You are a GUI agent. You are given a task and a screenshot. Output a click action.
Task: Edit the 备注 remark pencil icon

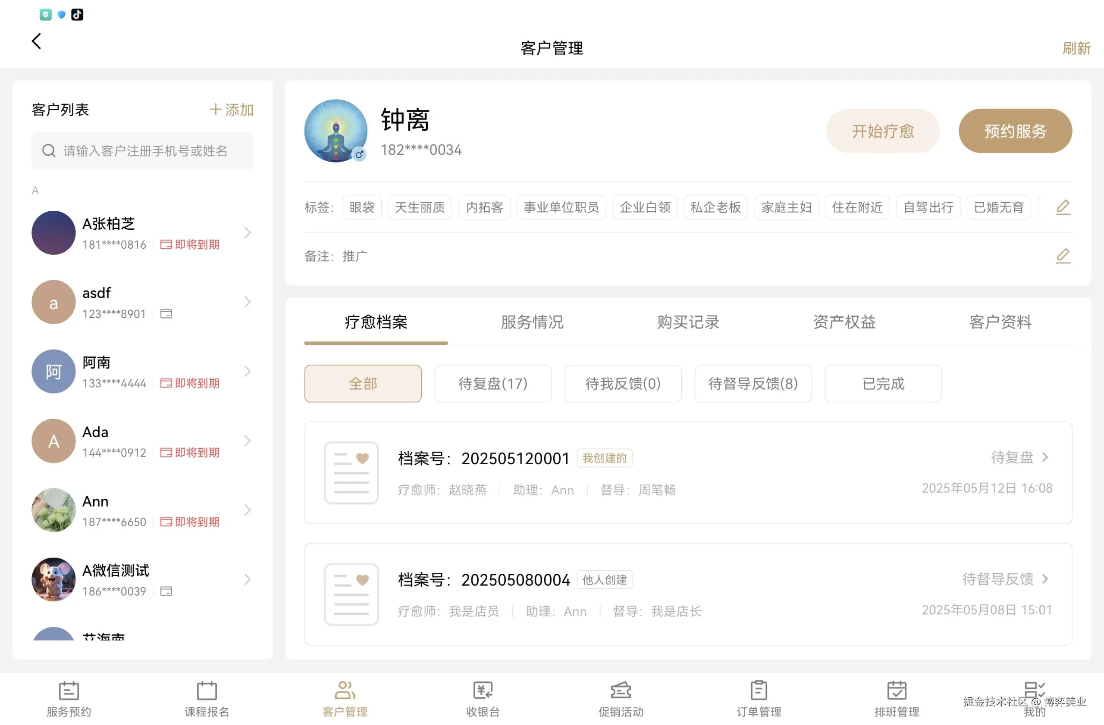click(1063, 256)
